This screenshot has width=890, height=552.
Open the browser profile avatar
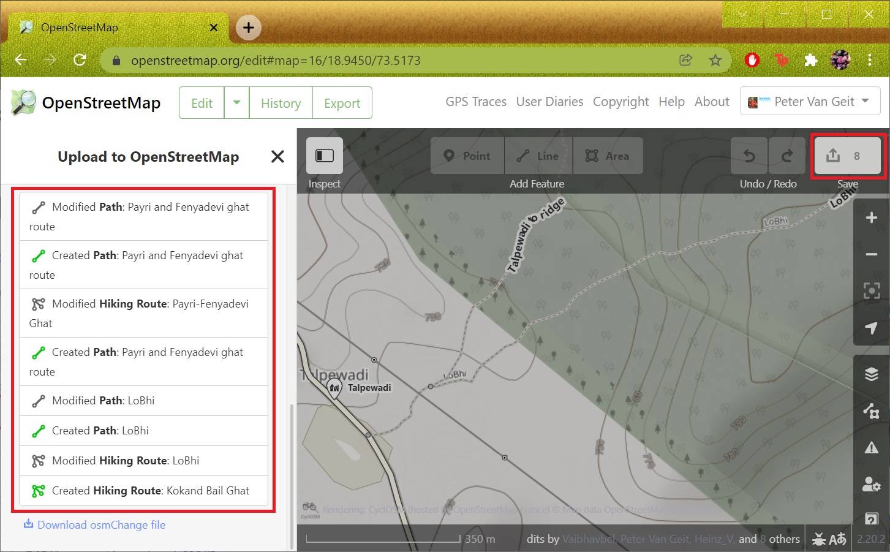click(x=840, y=60)
